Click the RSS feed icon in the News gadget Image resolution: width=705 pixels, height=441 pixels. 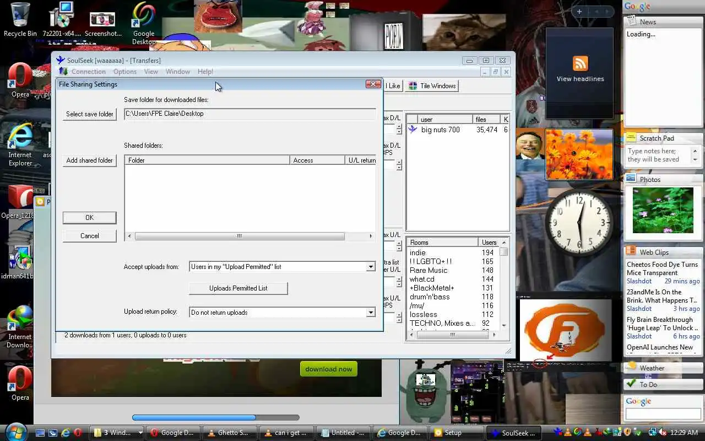[580, 63]
